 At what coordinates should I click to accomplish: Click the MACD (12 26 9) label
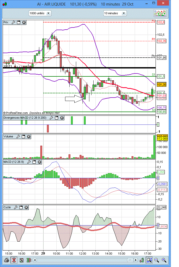pos(14,162)
